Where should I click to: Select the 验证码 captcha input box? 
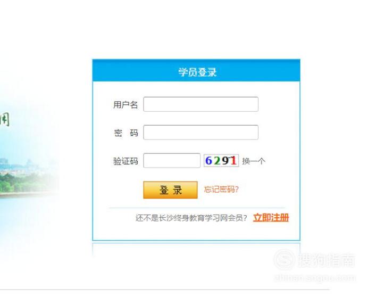(172, 161)
